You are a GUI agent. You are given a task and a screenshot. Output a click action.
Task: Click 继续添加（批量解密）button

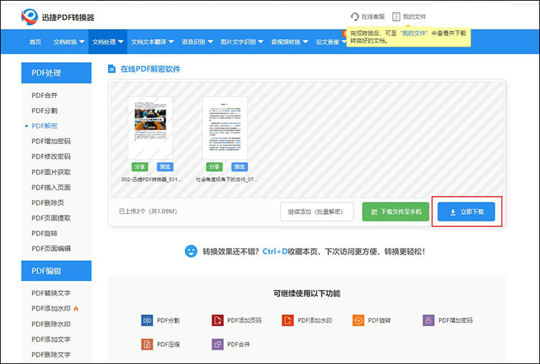(x=317, y=212)
